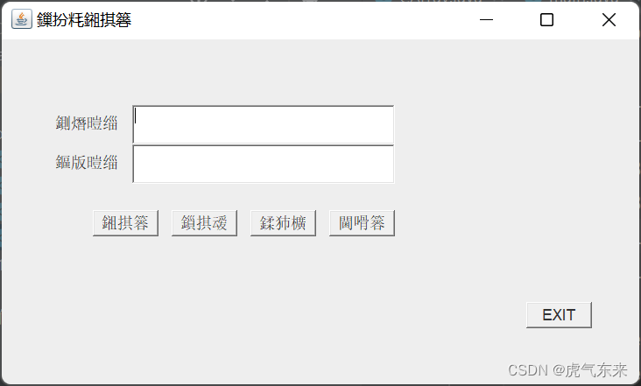641x386 pixels.
Task: Click the garbled window title text
Action: pos(84,19)
